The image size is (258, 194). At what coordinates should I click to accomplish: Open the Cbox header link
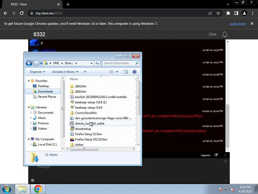click(213, 34)
